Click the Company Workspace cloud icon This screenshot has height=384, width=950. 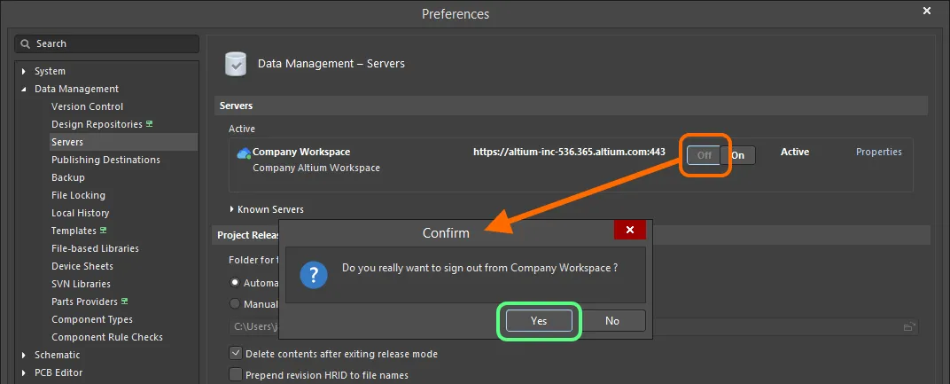[244, 153]
